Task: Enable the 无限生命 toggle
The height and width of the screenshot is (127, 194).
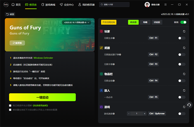Action: pos(182,38)
